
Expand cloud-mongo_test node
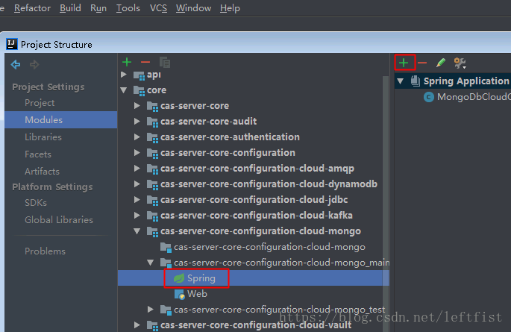tap(151, 310)
